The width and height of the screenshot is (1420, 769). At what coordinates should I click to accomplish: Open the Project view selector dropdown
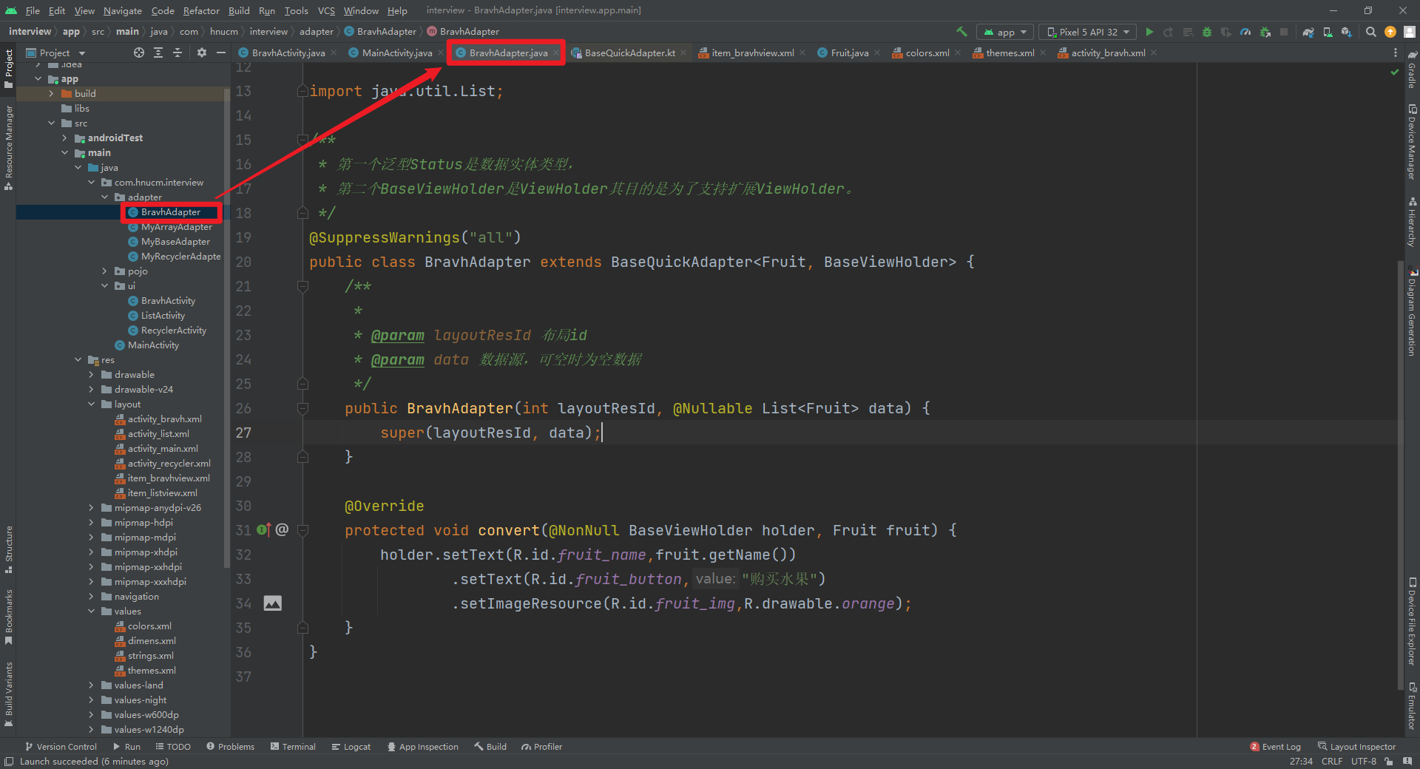56,52
